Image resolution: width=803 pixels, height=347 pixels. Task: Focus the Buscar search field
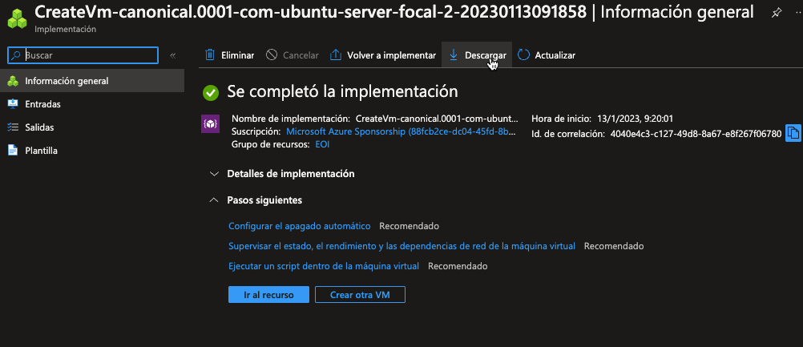90,55
